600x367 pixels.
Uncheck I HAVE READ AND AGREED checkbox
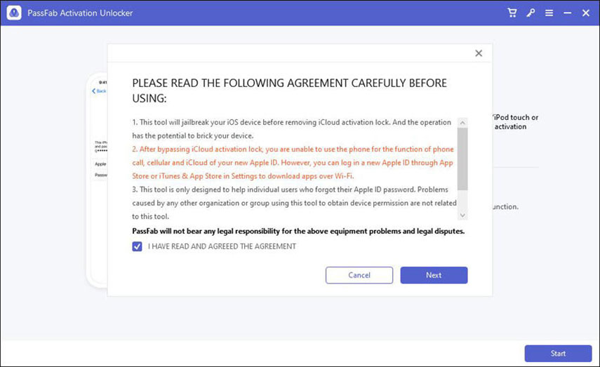point(138,246)
